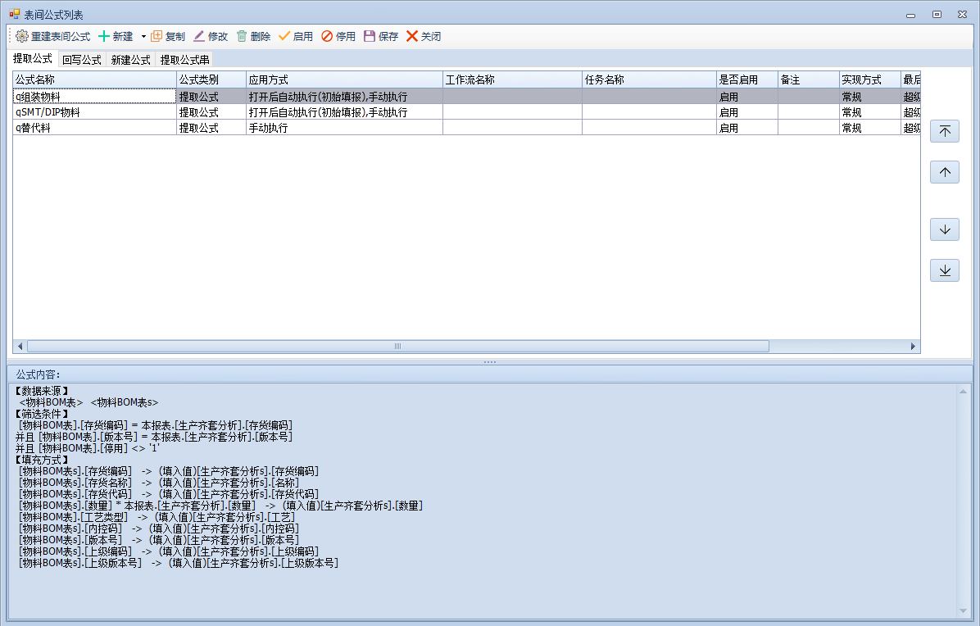980x626 pixels.
Task: Click the horizontal scrollbar thumb in table
Action: [x=398, y=346]
